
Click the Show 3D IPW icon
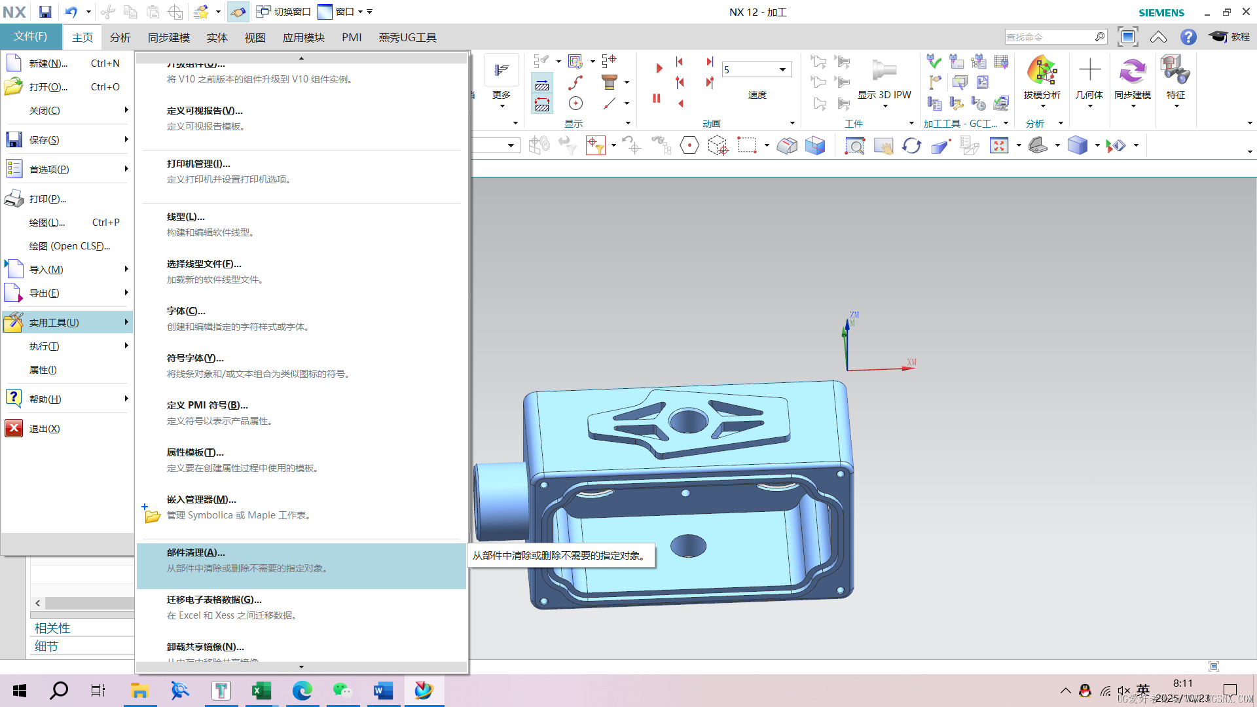[884, 71]
